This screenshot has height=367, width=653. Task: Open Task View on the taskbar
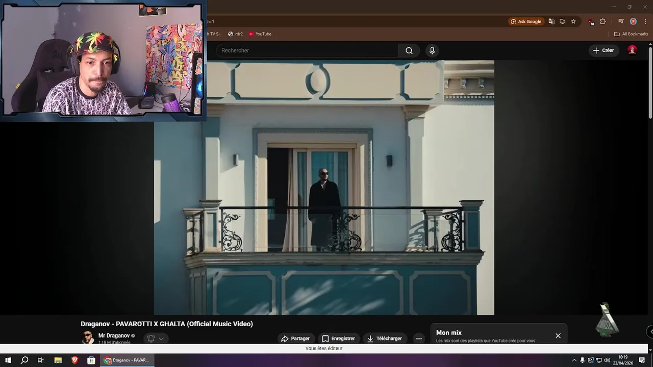[41, 360]
